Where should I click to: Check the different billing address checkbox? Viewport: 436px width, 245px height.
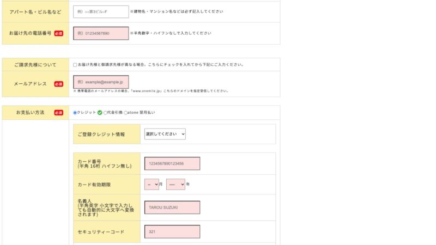pos(75,65)
